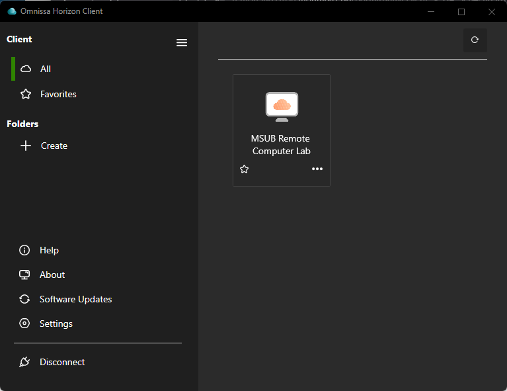The height and width of the screenshot is (391, 507).
Task: Click the Disconnect plug icon
Action: coord(25,362)
